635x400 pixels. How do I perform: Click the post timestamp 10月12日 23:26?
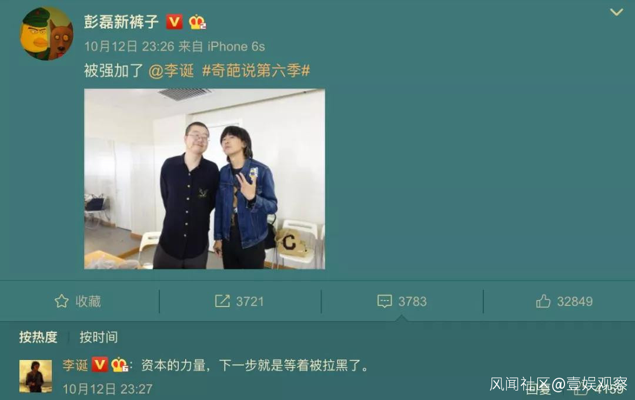point(129,46)
